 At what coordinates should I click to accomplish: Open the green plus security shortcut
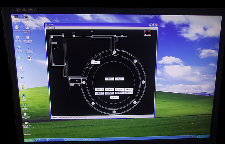coord(23,87)
